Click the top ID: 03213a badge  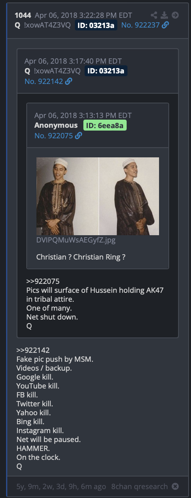tap(96, 25)
